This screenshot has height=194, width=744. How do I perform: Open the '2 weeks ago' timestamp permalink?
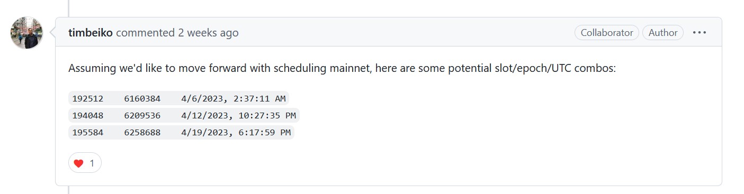[208, 33]
